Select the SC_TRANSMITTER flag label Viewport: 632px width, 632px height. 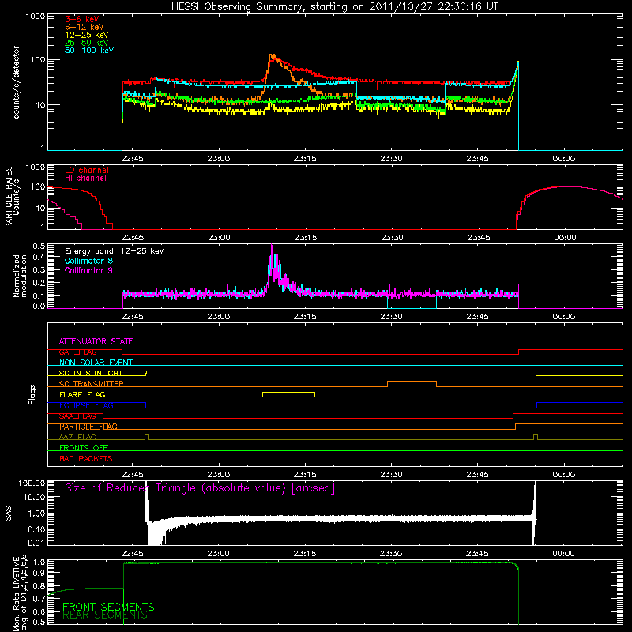coord(92,384)
